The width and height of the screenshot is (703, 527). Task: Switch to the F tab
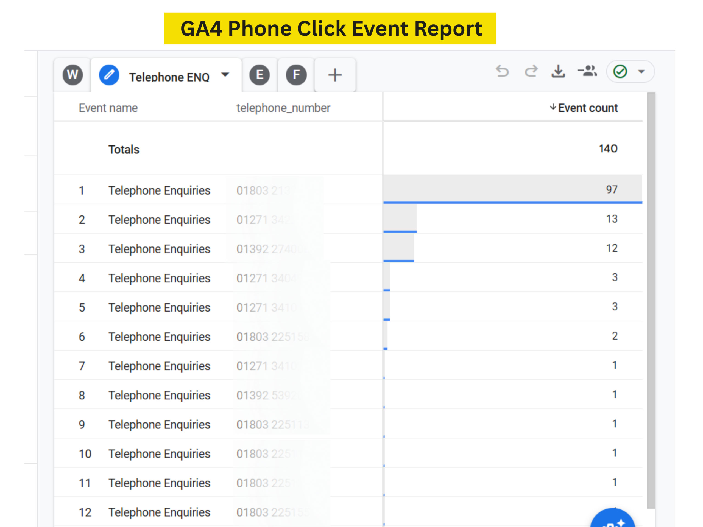click(296, 75)
